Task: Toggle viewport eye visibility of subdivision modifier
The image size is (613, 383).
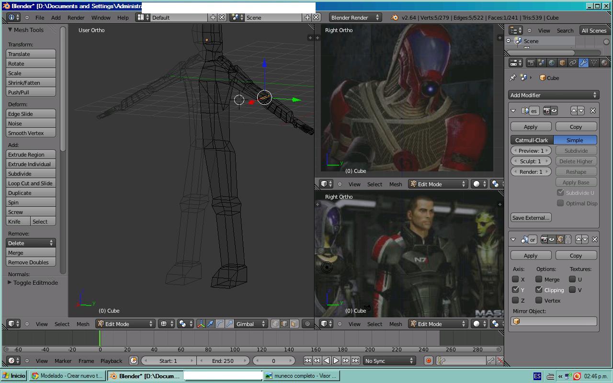Action: pos(554,111)
